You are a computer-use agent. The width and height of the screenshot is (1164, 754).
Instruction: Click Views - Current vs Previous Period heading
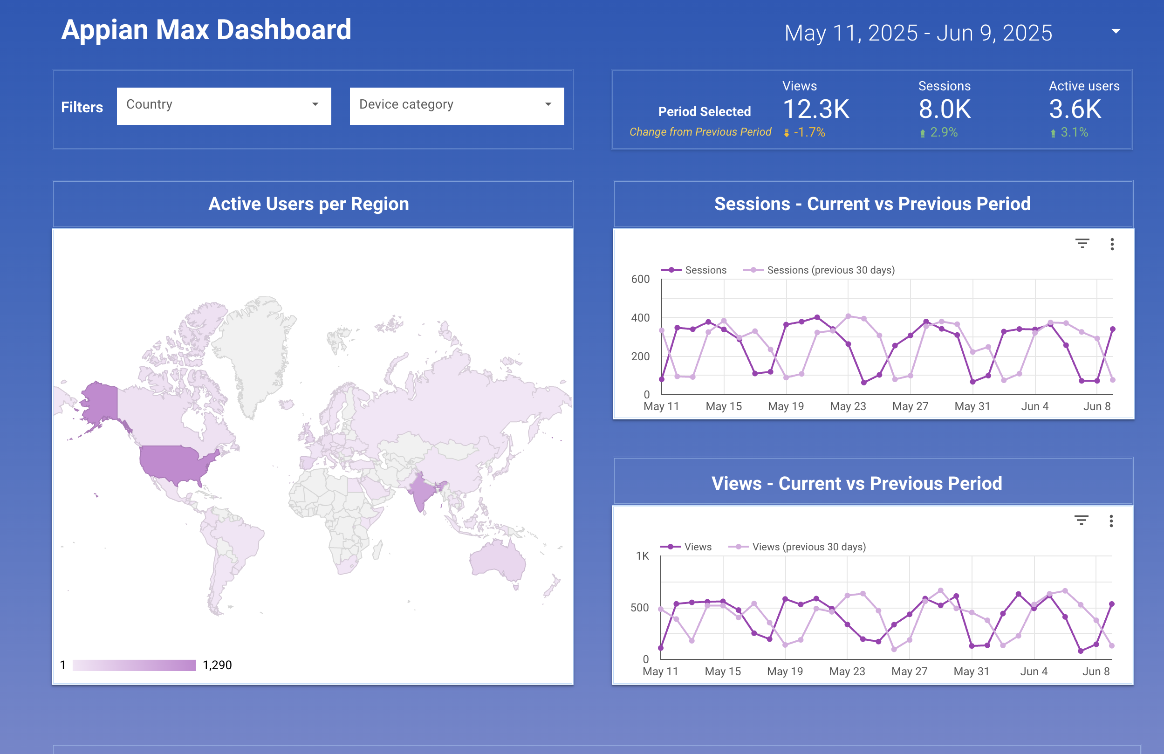857,484
